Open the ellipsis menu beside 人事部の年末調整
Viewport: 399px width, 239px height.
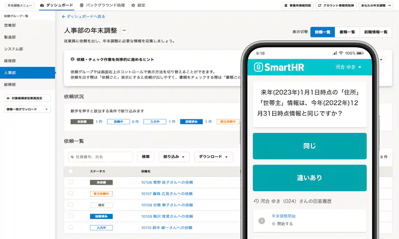tap(124, 31)
